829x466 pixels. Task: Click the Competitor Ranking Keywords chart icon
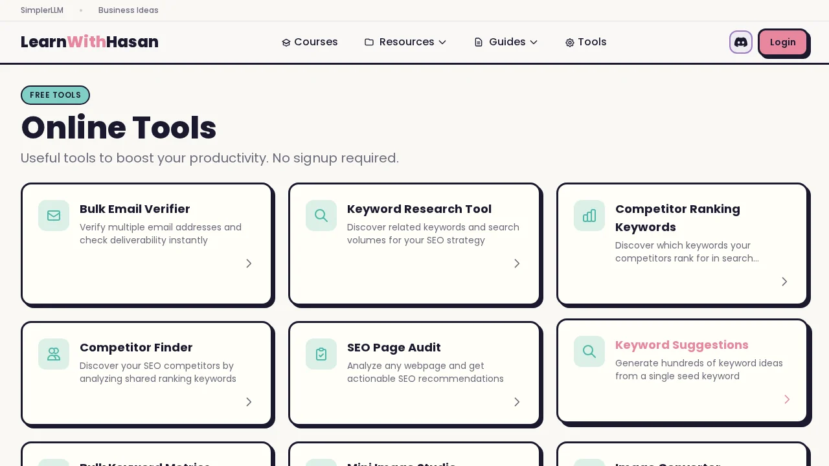point(589,216)
